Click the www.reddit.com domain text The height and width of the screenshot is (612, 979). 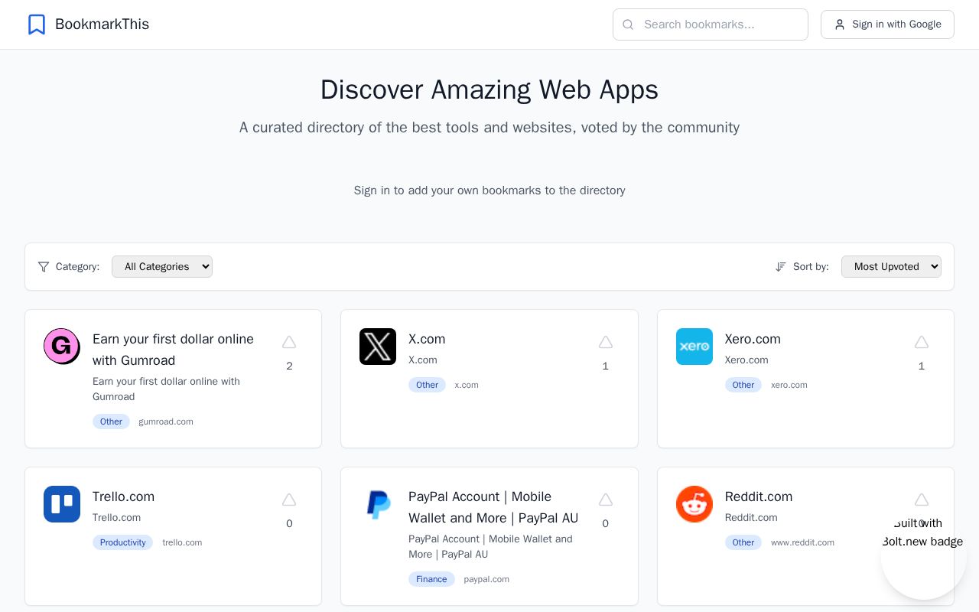[x=802, y=542]
